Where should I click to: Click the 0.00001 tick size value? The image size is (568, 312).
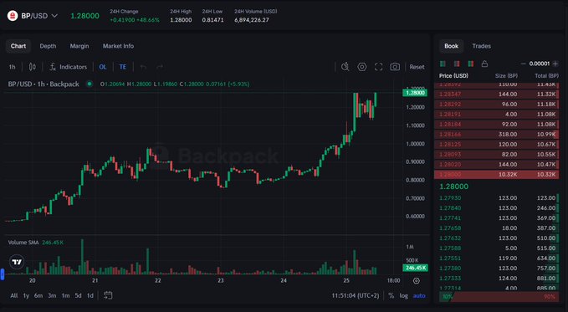click(540, 64)
